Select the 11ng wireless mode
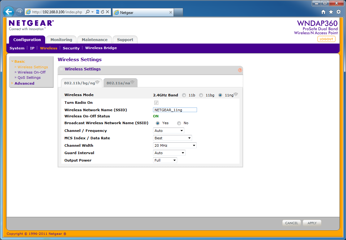 tap(220, 95)
